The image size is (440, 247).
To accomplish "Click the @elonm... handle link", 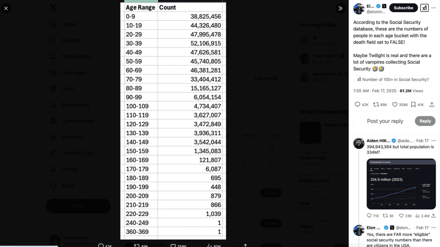I will [x=376, y=12].
